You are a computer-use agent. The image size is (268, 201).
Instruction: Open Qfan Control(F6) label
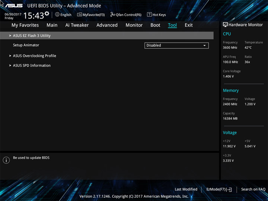128,15
